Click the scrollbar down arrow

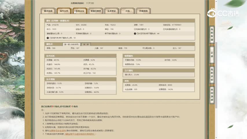(216, 138)
